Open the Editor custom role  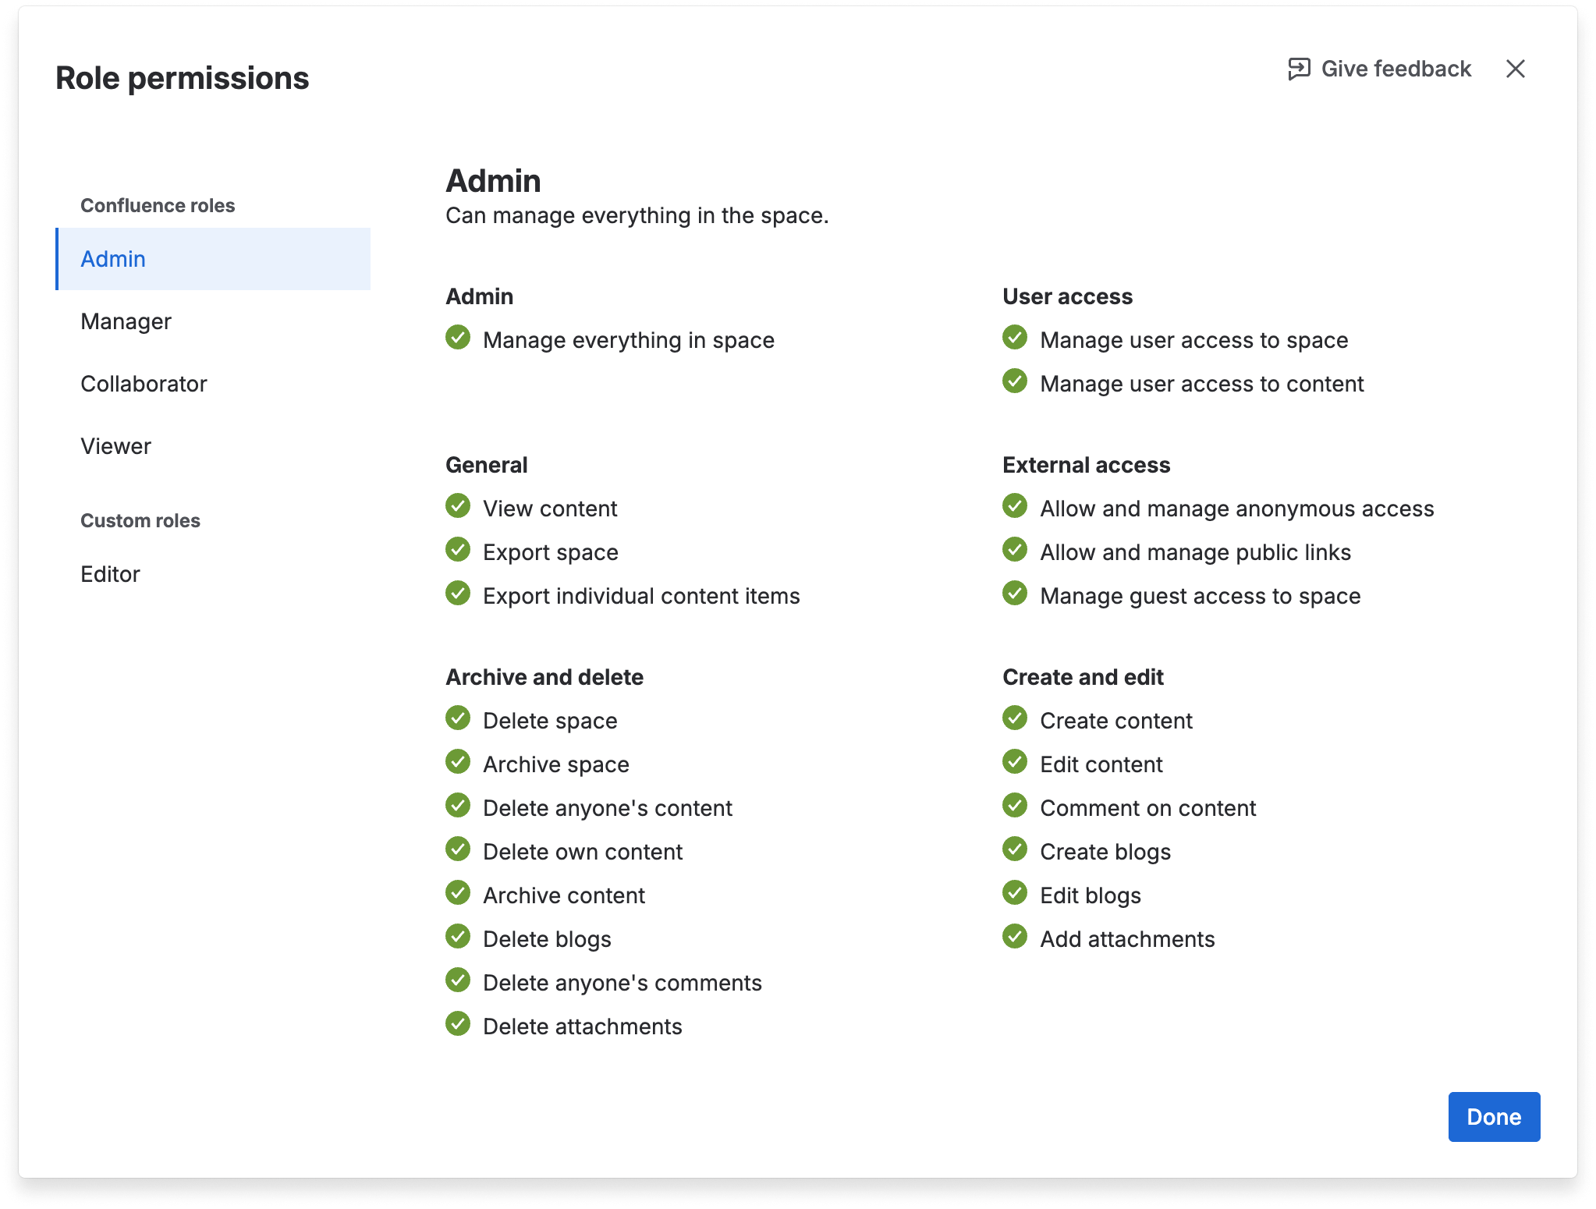pos(111,574)
